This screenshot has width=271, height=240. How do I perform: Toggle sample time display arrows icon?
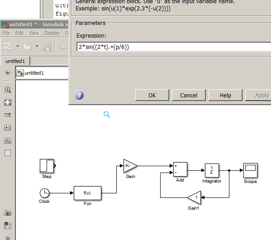[x=8, y=115]
